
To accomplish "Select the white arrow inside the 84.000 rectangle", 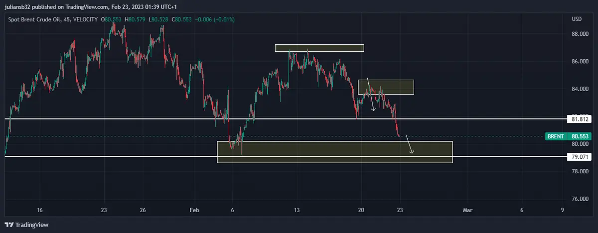I will tap(371, 95).
